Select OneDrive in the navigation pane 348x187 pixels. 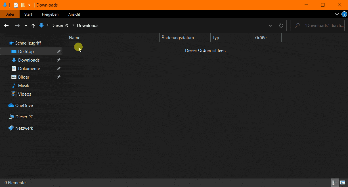pos(24,105)
